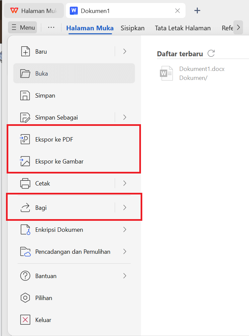The height and width of the screenshot is (336, 249).
Task: Refresh the Daftar terbaru list
Action: 211,53
